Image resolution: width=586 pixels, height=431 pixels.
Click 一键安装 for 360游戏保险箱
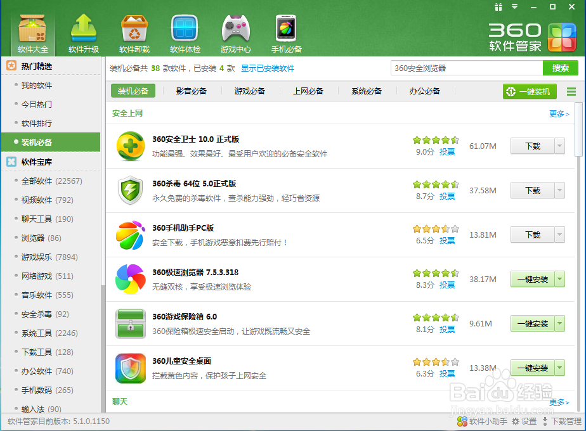click(533, 323)
